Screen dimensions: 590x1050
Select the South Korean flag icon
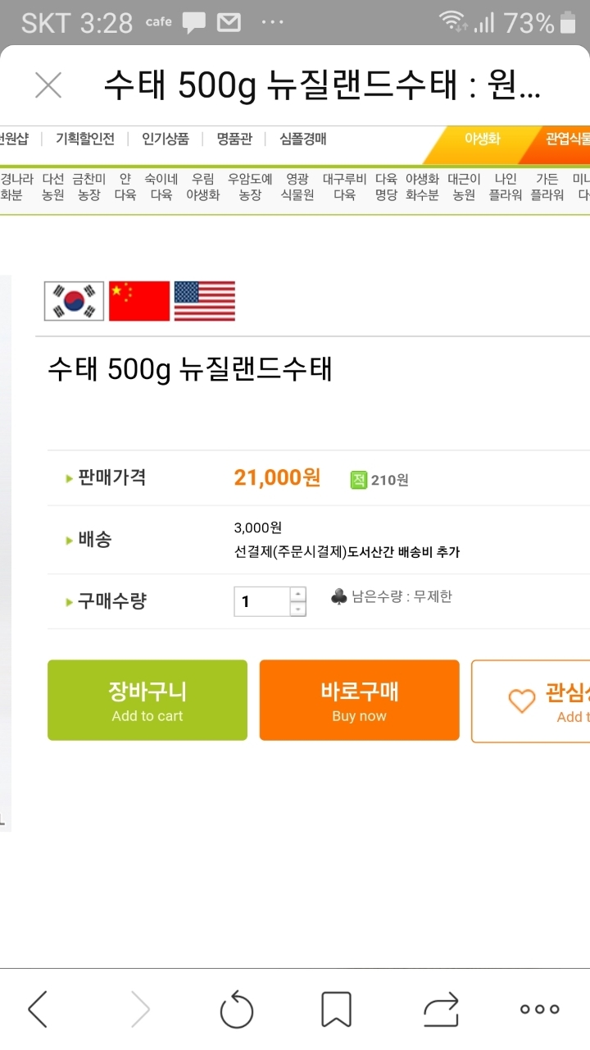pyautogui.click(x=74, y=301)
